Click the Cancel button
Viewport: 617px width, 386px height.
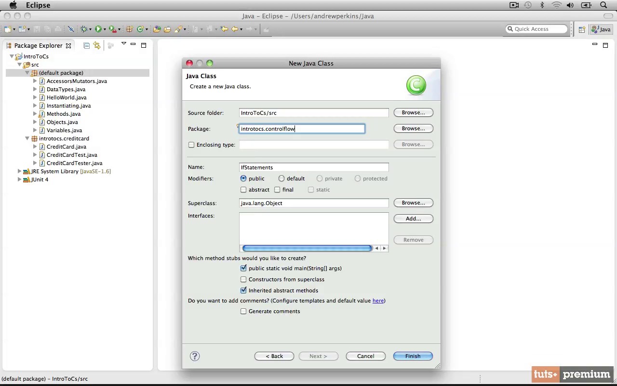tap(365, 356)
